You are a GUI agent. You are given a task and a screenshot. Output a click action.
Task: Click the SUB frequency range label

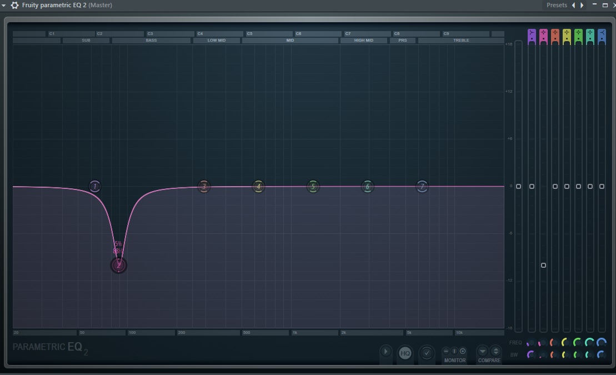[x=86, y=41]
